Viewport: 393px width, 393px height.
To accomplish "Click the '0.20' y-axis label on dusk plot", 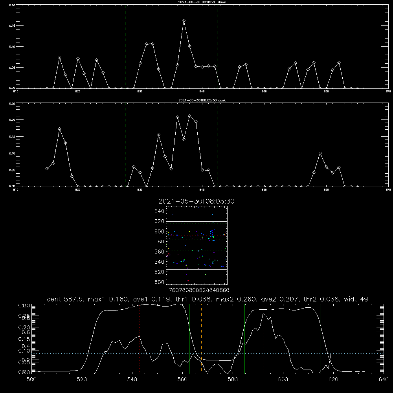I will click(x=12, y=120).
